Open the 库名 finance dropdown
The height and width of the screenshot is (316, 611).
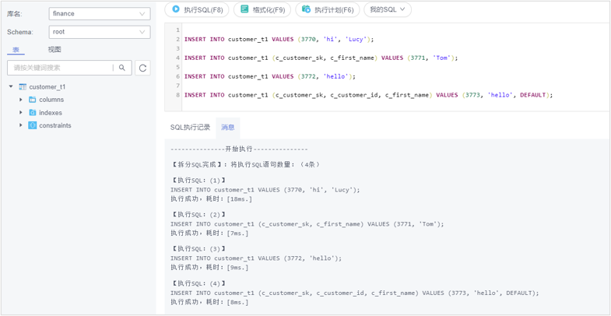click(100, 14)
